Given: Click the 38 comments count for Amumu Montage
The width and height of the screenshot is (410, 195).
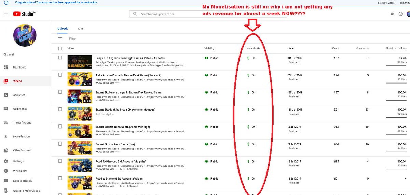Looking at the screenshot, I should 367,110.
